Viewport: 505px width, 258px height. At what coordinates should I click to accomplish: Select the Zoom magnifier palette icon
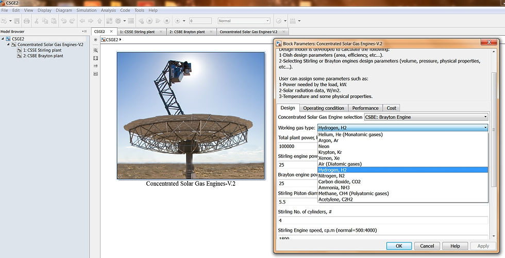point(96,51)
